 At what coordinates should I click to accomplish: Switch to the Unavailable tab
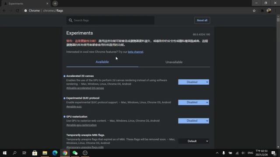(174, 62)
